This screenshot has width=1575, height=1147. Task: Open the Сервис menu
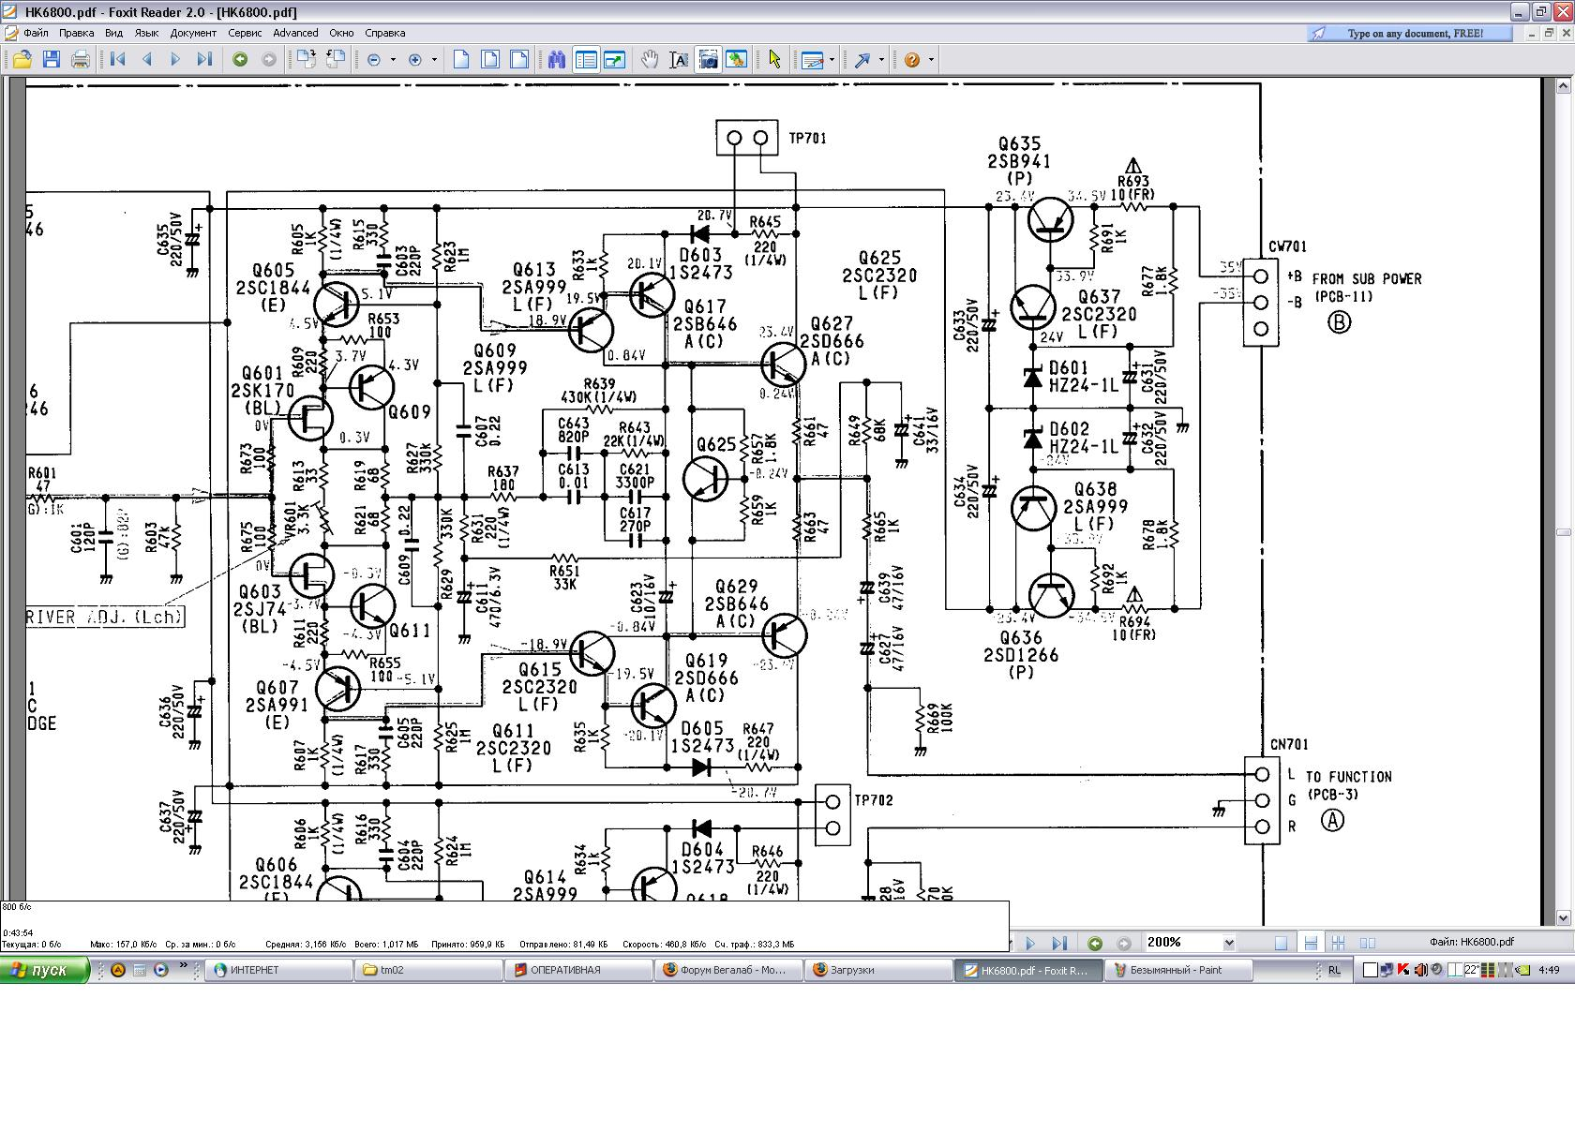coord(245,33)
